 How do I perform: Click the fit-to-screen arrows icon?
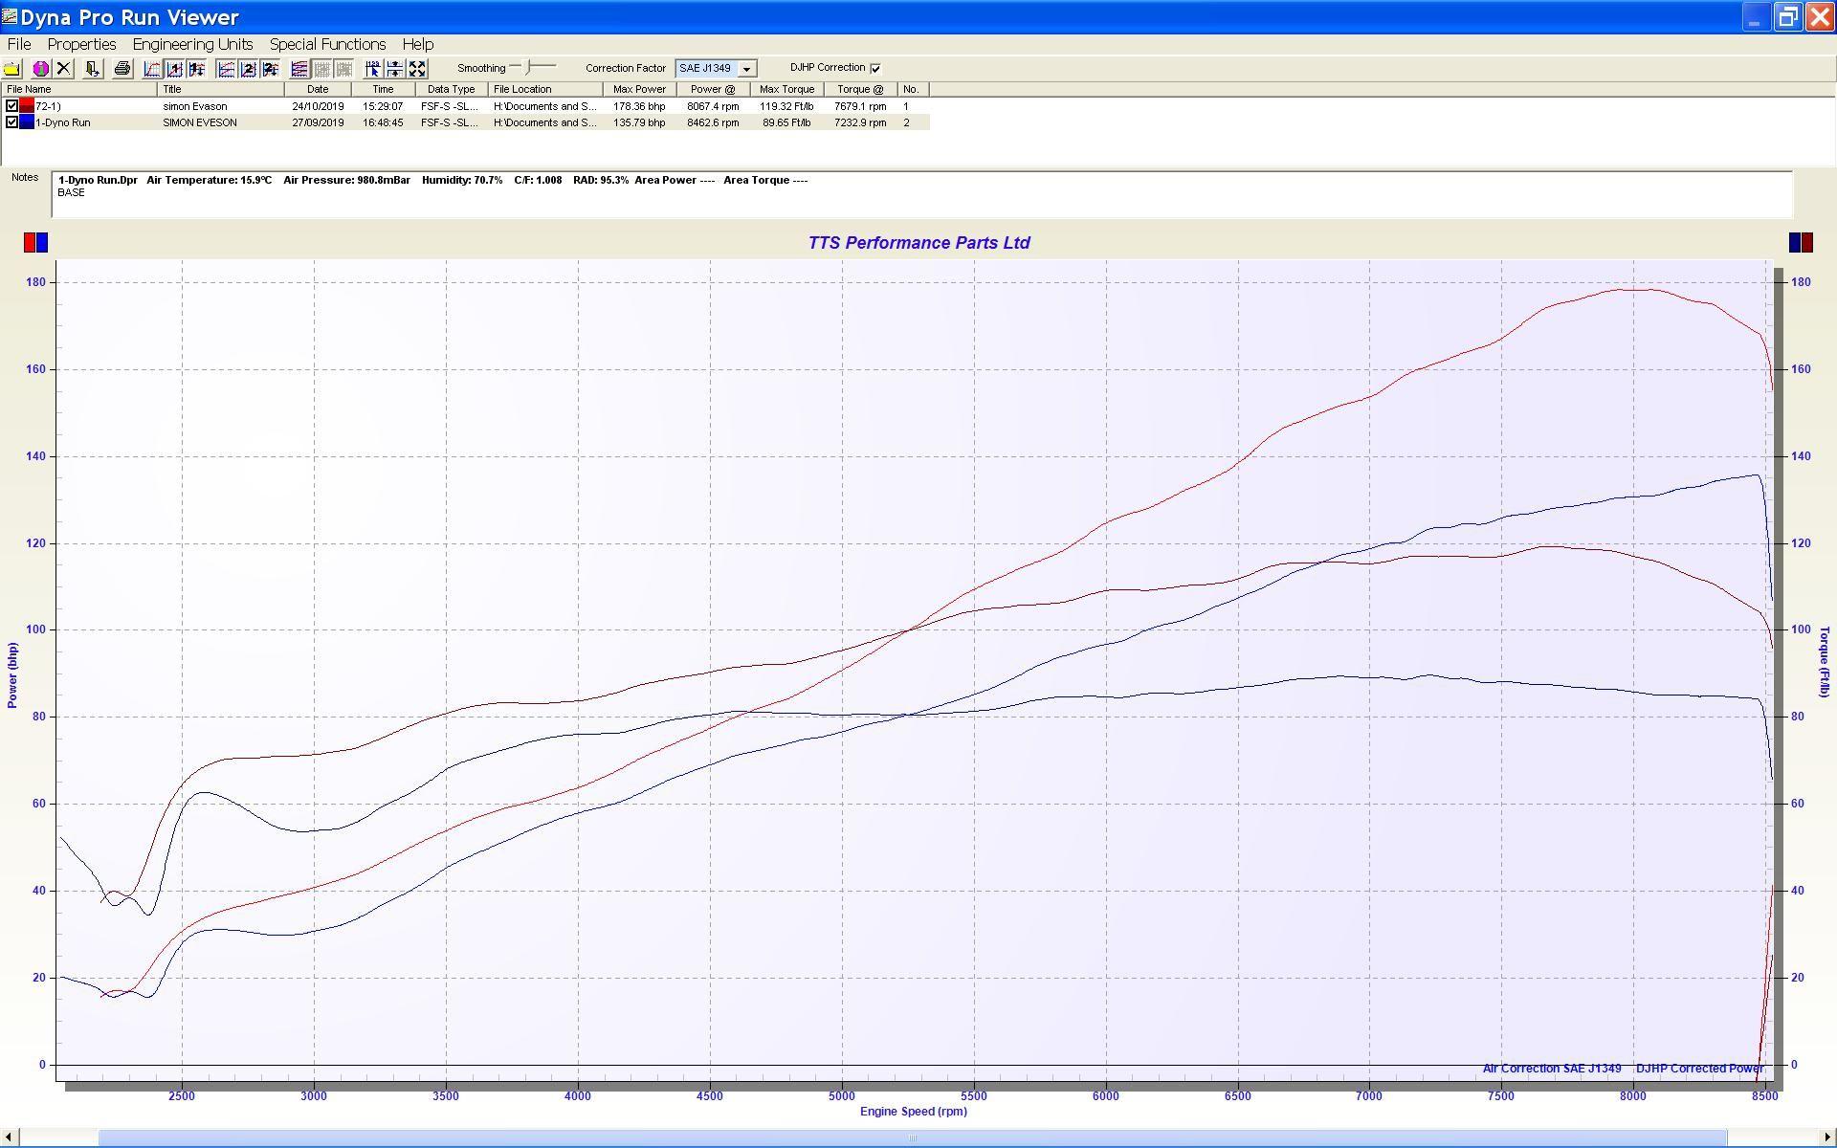coord(417,69)
